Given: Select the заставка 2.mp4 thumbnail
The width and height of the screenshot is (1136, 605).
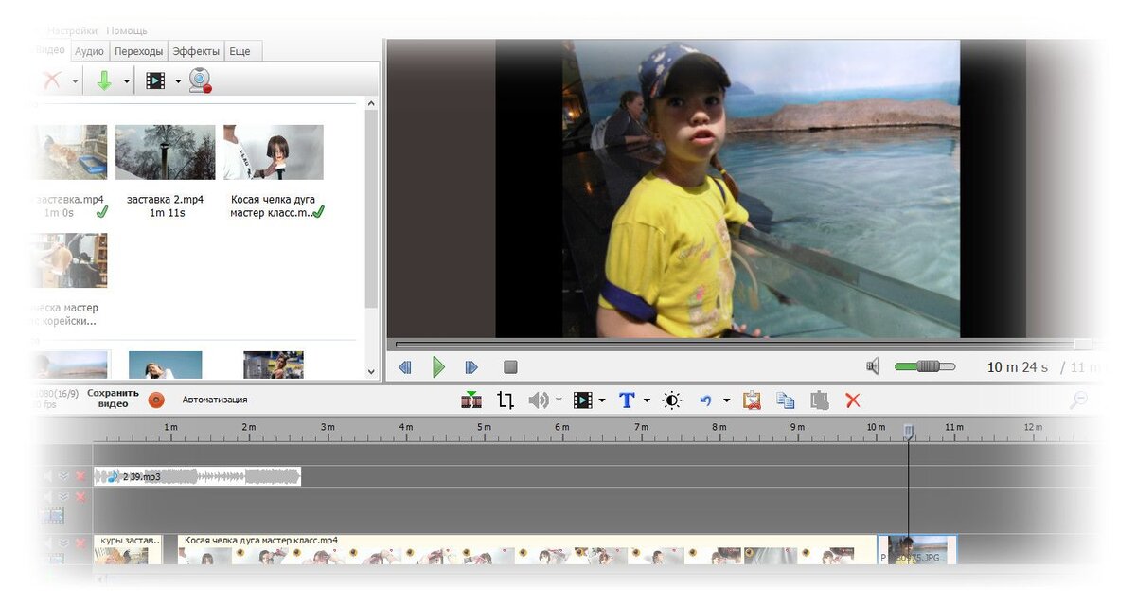Looking at the screenshot, I should pyautogui.click(x=165, y=152).
